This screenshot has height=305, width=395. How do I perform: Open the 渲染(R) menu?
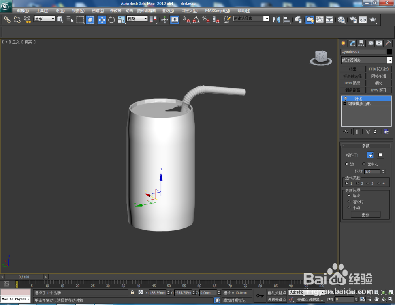click(167, 11)
